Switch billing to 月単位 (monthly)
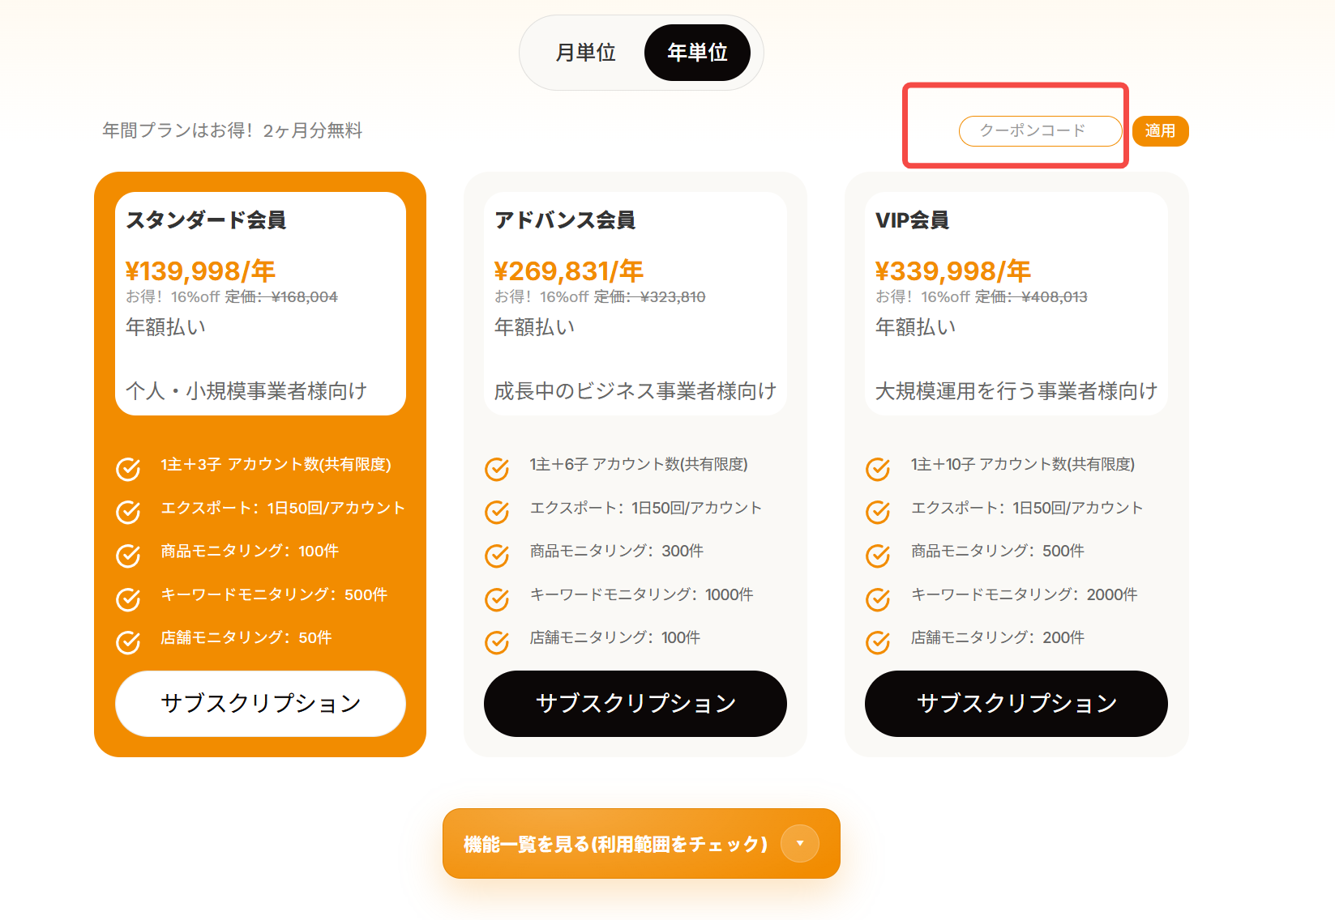 coord(585,53)
